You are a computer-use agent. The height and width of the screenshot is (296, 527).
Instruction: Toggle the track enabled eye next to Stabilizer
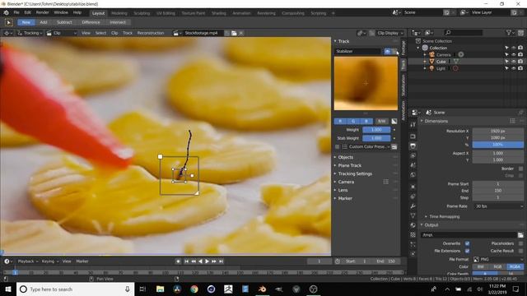(x=388, y=51)
